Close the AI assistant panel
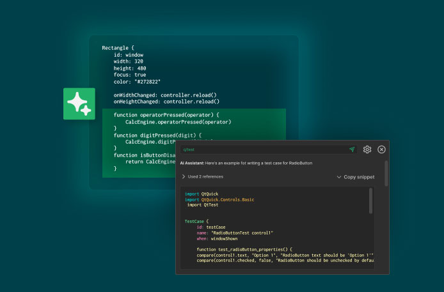 tap(381, 150)
